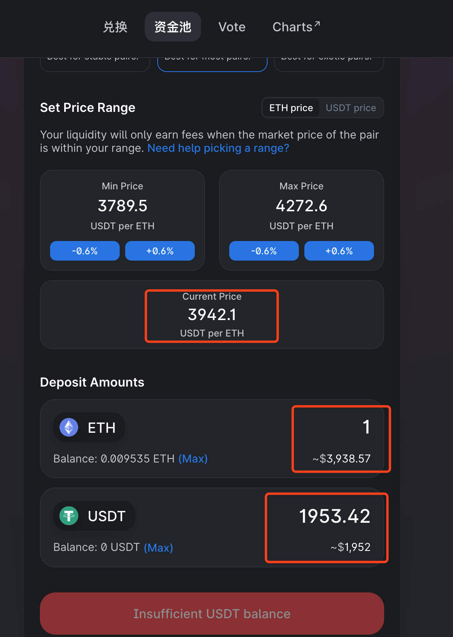Increase Max Price by 0.6%

tap(339, 251)
